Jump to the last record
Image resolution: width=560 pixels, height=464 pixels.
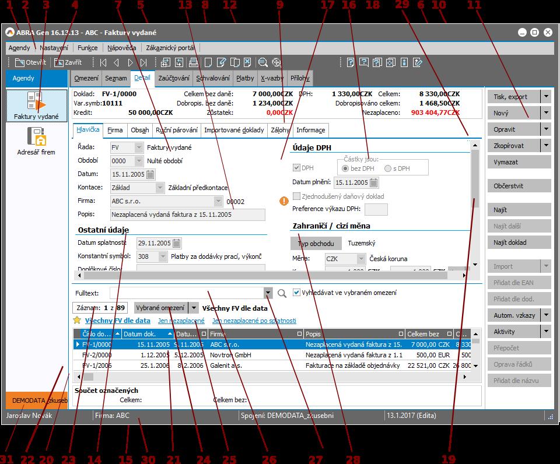[143, 63]
